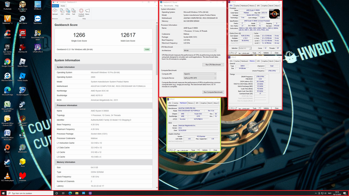Open Compute Device GeForce RTX 3070 dropdown

click(x=200, y=78)
